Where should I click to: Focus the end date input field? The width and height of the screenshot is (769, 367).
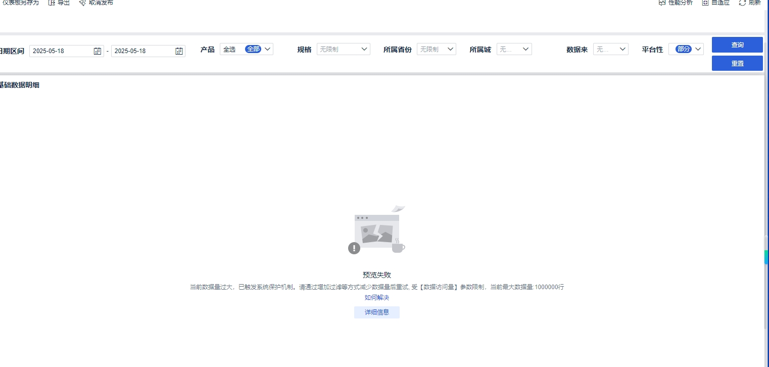tap(148, 51)
